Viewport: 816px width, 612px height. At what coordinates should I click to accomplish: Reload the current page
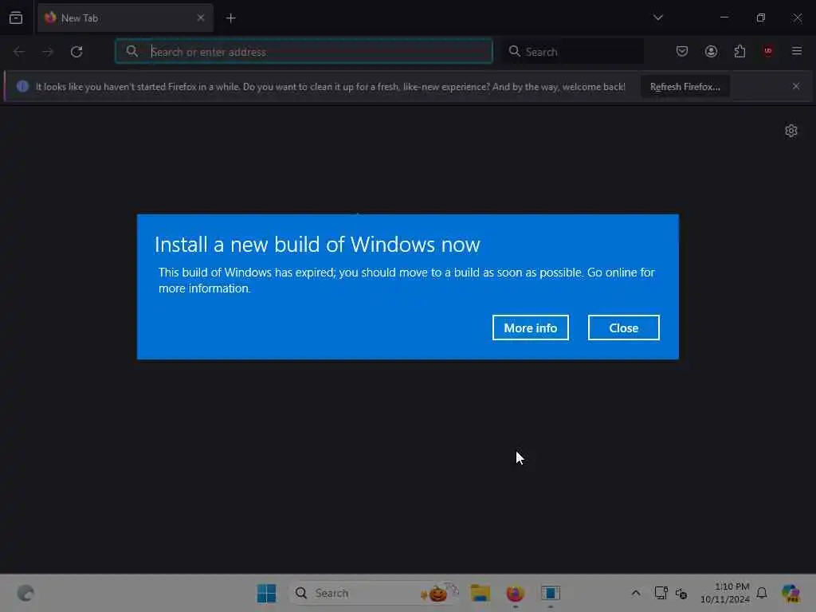coord(76,52)
